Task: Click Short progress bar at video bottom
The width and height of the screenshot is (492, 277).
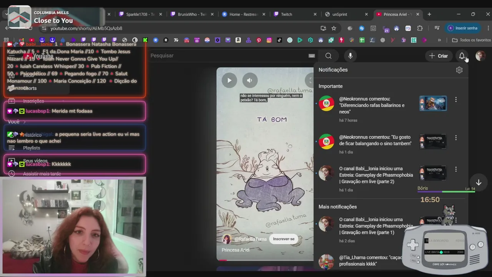Action: pyautogui.click(x=265, y=260)
